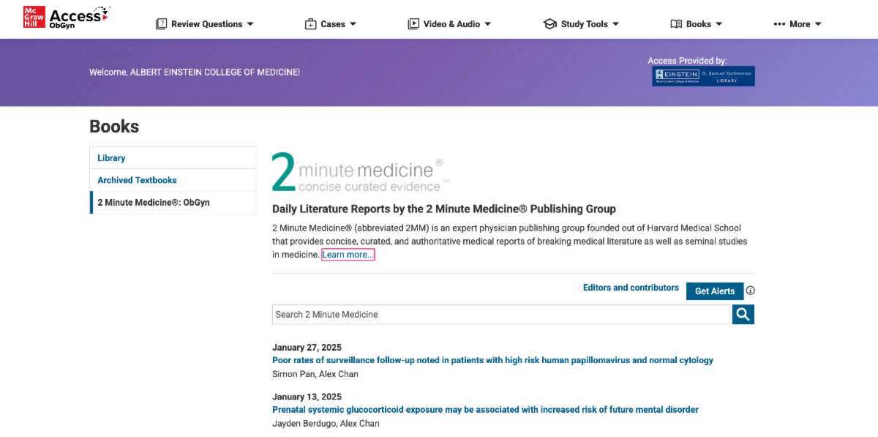Click the Search 2 Minute Medicine field

[x=501, y=315]
